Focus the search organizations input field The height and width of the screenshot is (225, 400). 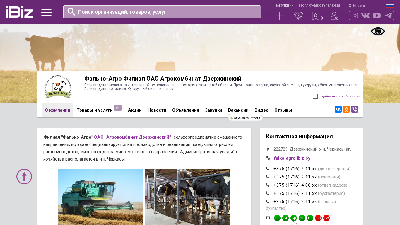162,12
